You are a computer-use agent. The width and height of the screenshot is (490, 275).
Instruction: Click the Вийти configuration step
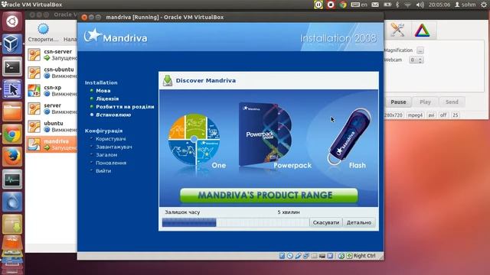[x=103, y=171]
